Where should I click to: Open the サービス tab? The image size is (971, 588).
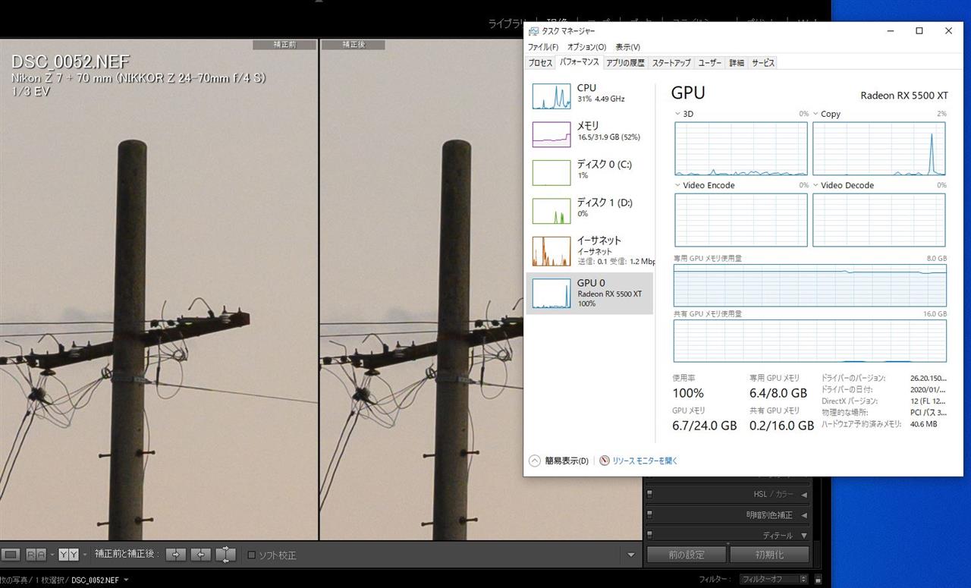tap(762, 63)
